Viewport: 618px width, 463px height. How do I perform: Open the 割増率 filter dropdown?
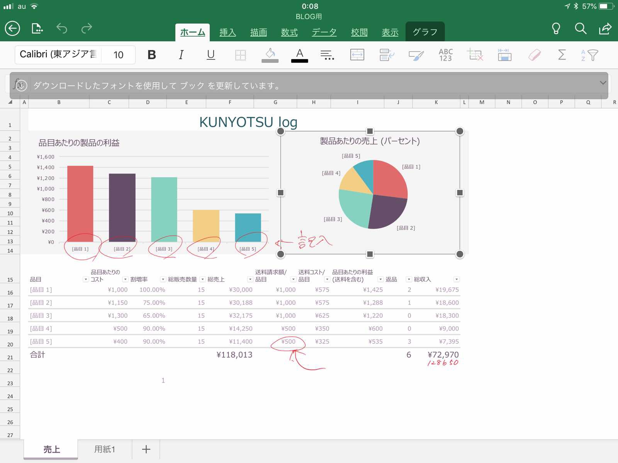[163, 279]
